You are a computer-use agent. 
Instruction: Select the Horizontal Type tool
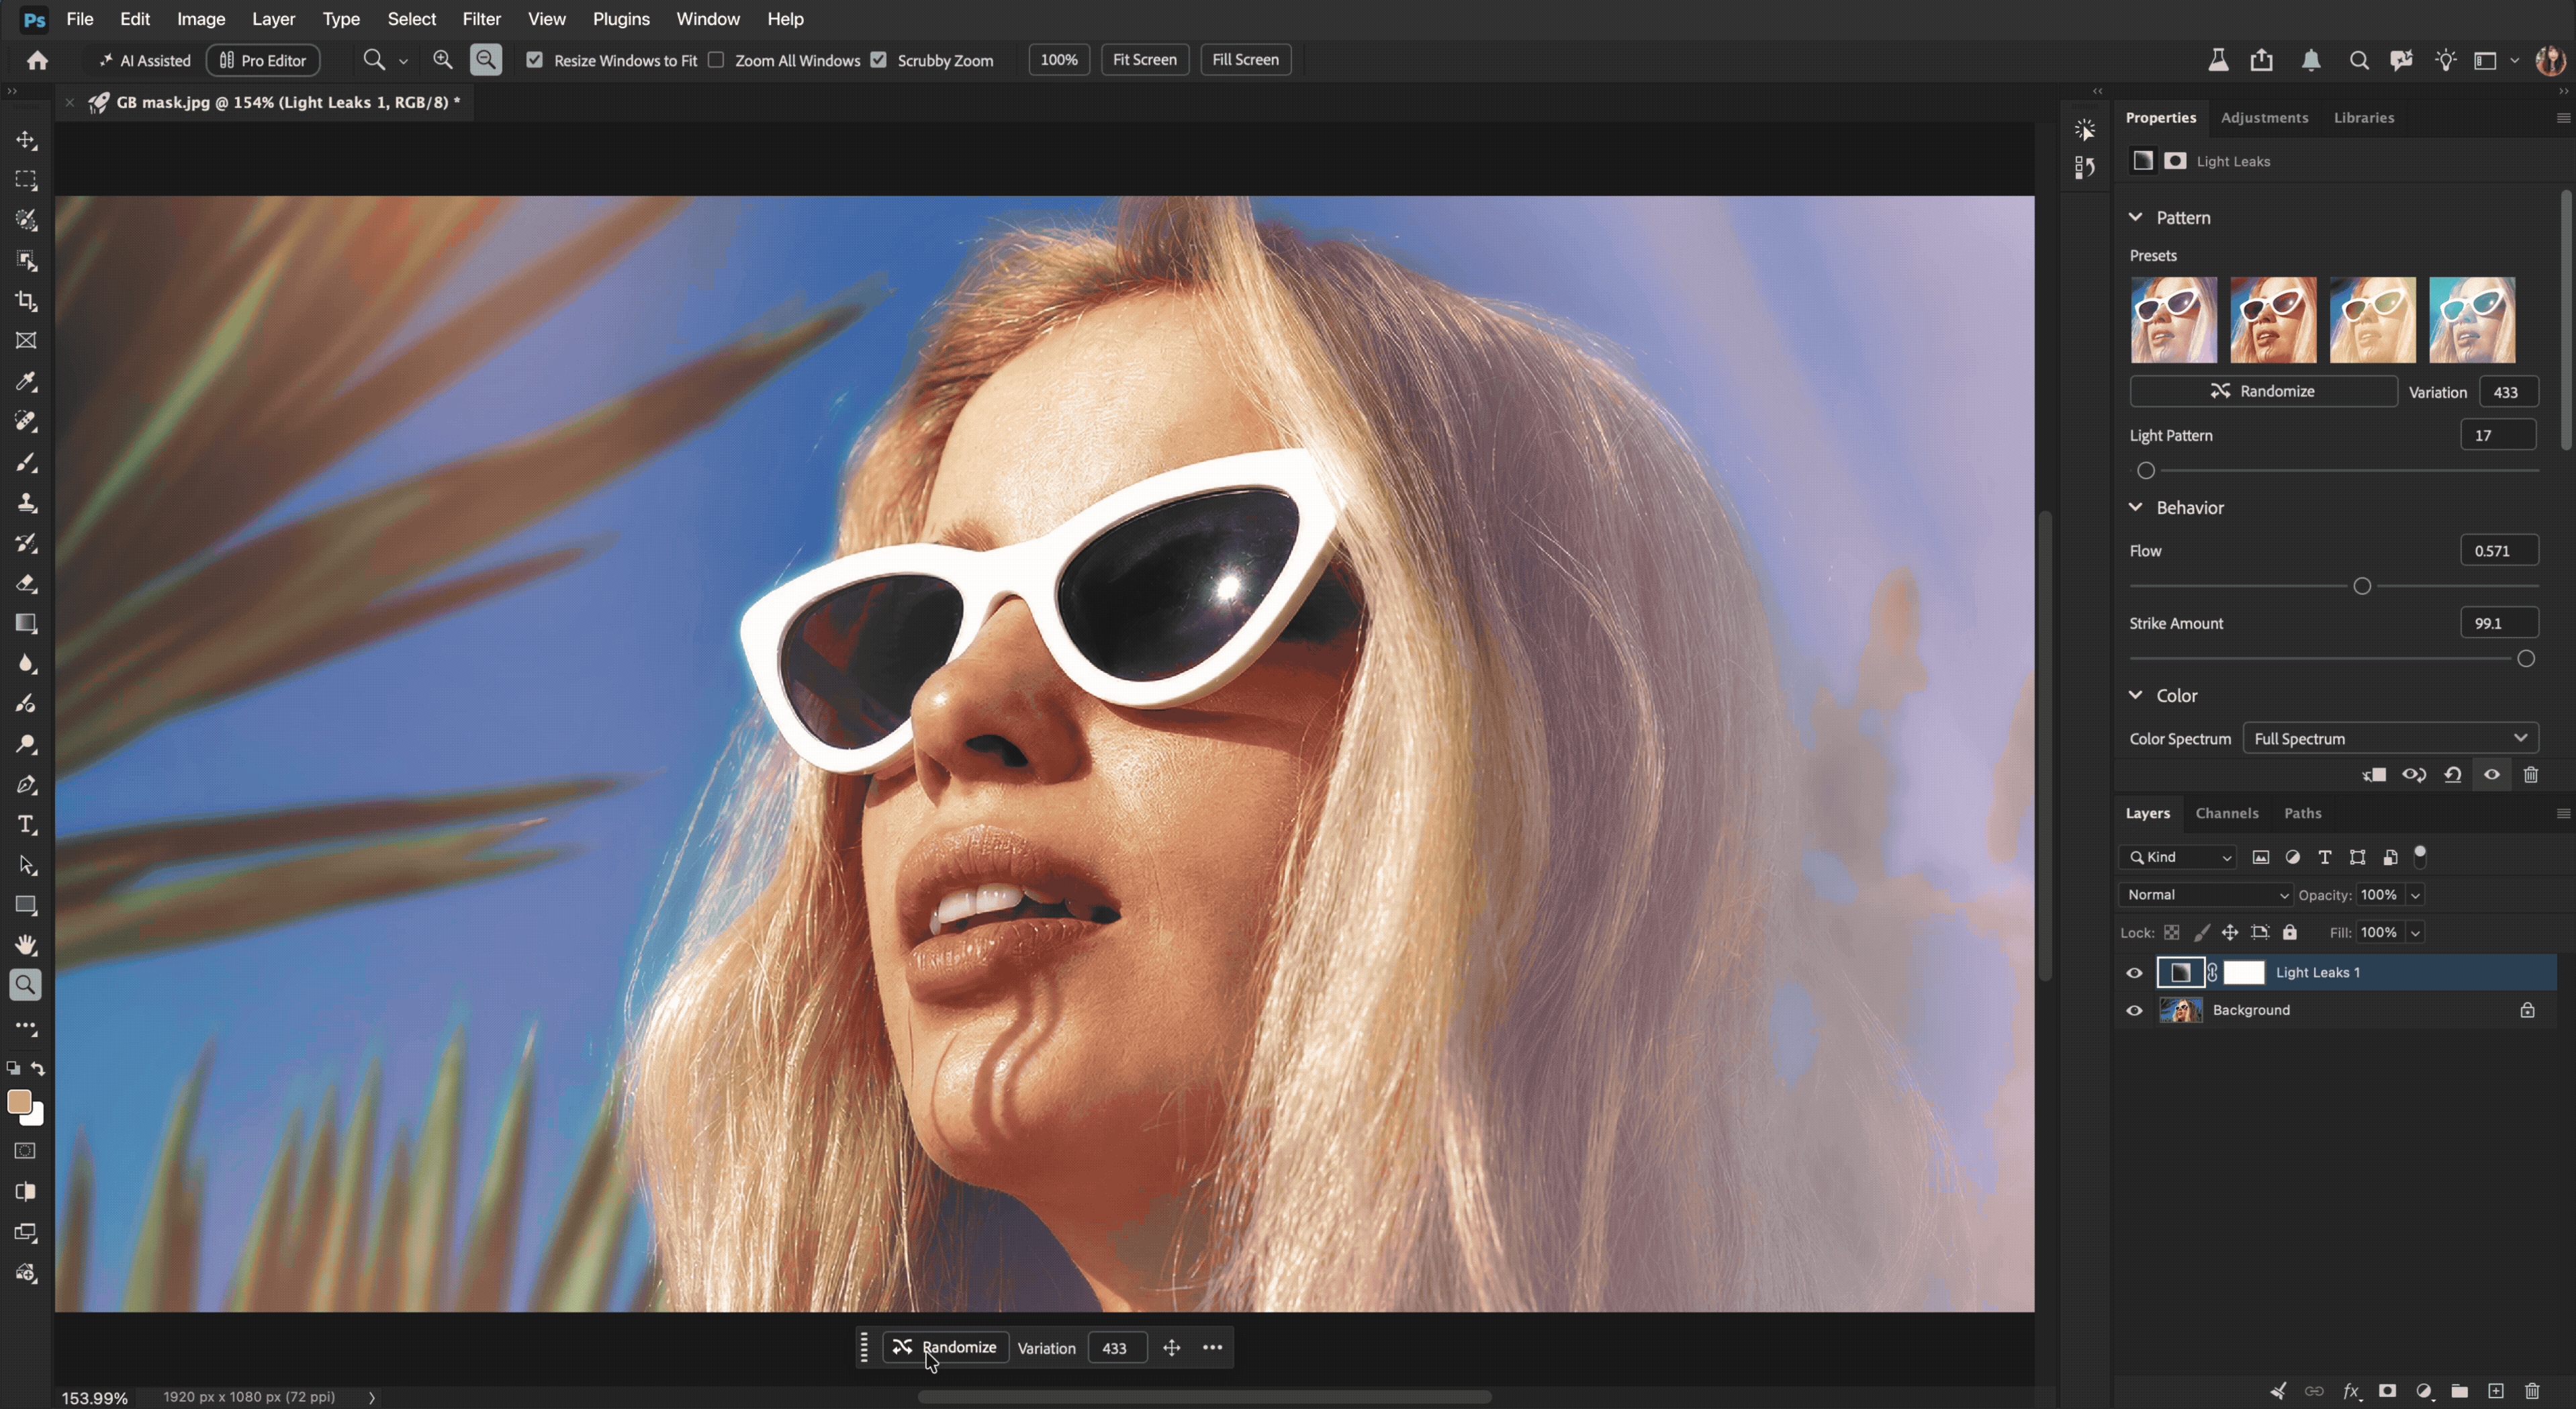[x=27, y=825]
